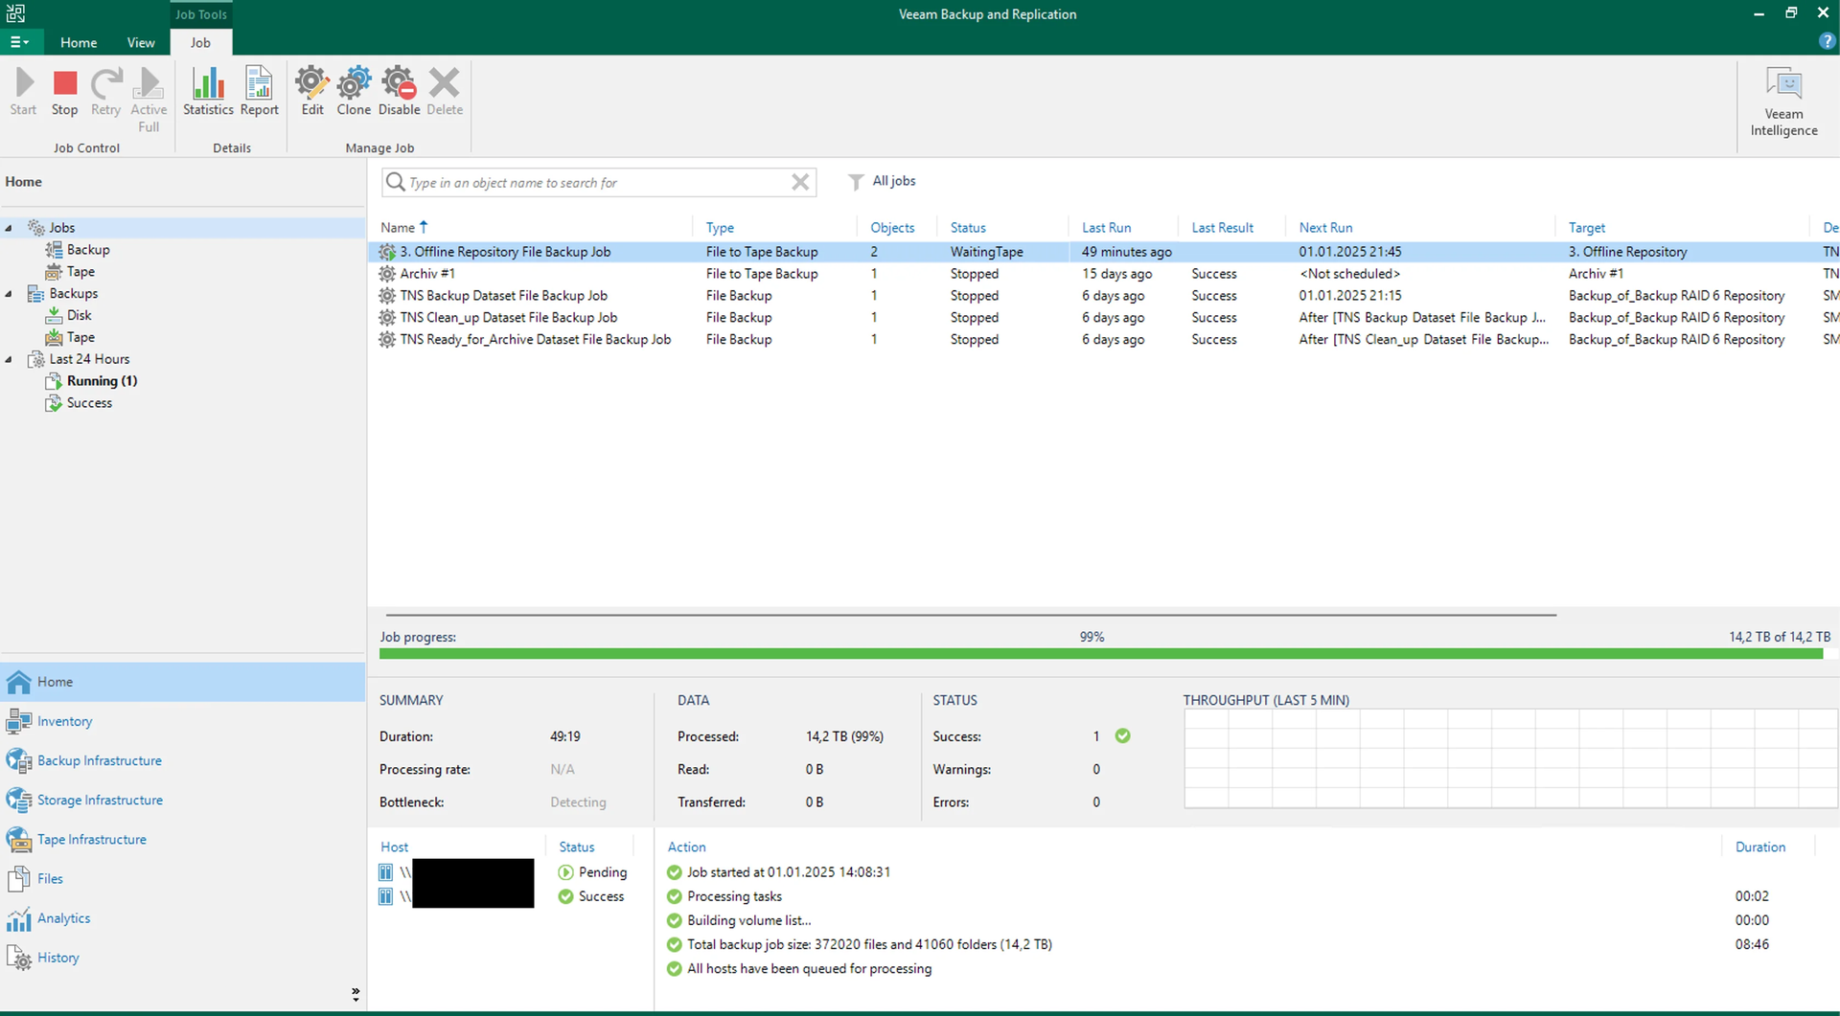Open the Files view
The image size is (1840, 1016).
182,878
